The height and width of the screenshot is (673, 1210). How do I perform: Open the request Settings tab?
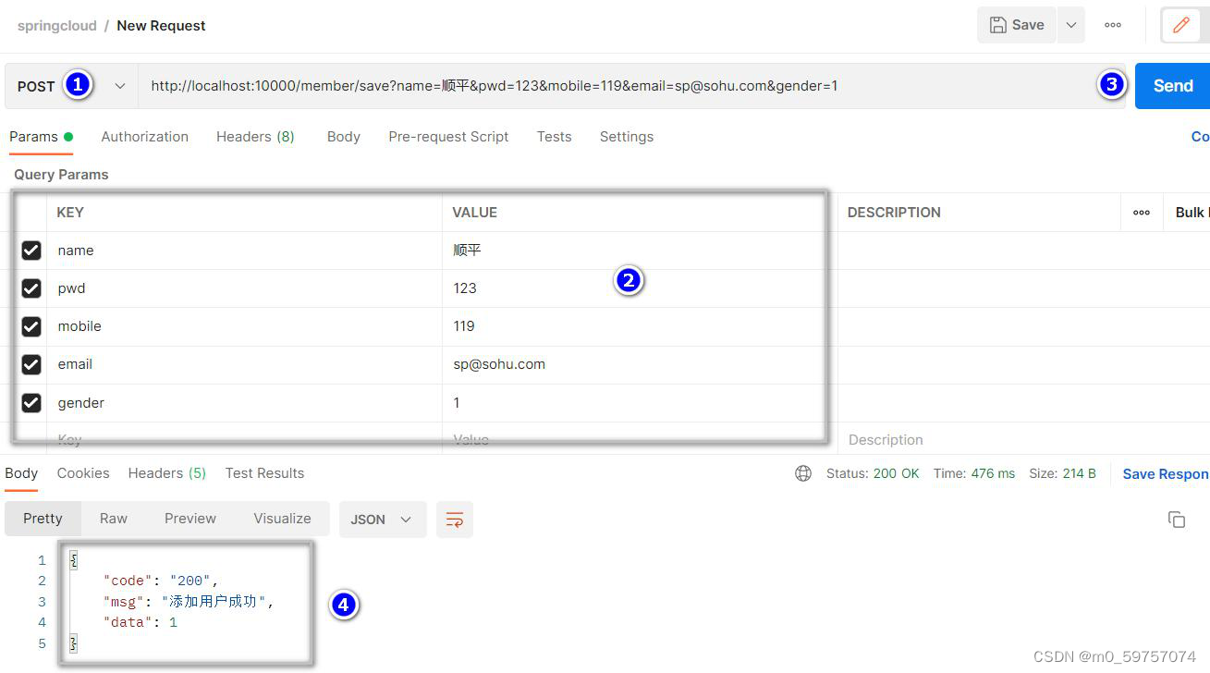(626, 137)
